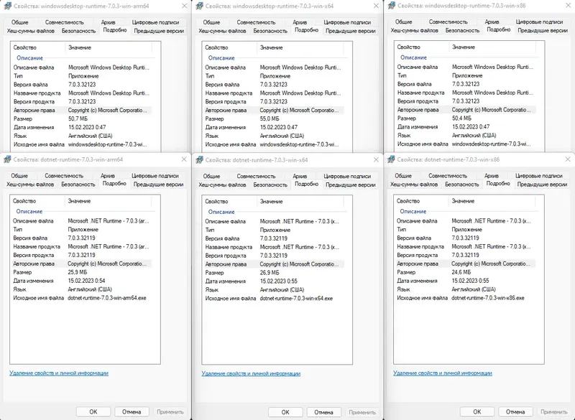Select original filename dotnet-runtime-7.0.3-win-arm64.exe value
The height and width of the screenshot is (420, 575).
click(x=106, y=298)
